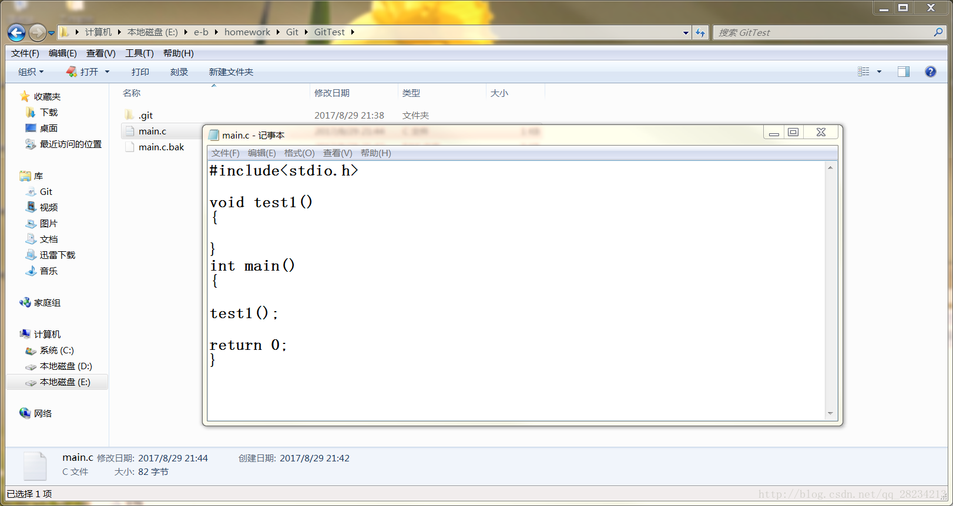Click the search magnifier icon
Viewport: 953px width, 506px height.
tap(938, 32)
